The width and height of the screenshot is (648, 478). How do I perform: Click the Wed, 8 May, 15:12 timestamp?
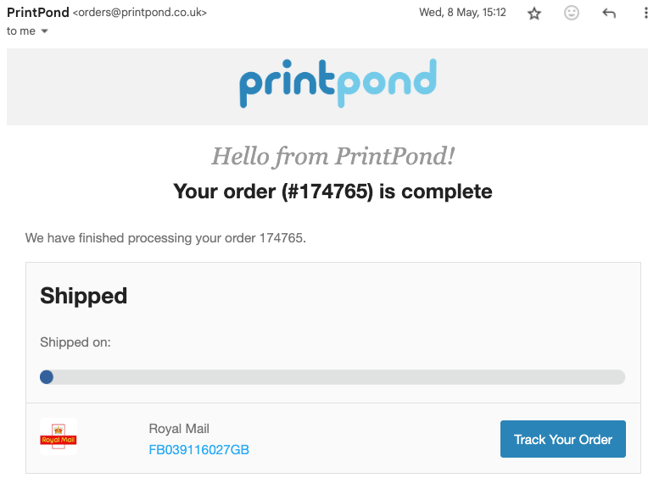coord(463,13)
